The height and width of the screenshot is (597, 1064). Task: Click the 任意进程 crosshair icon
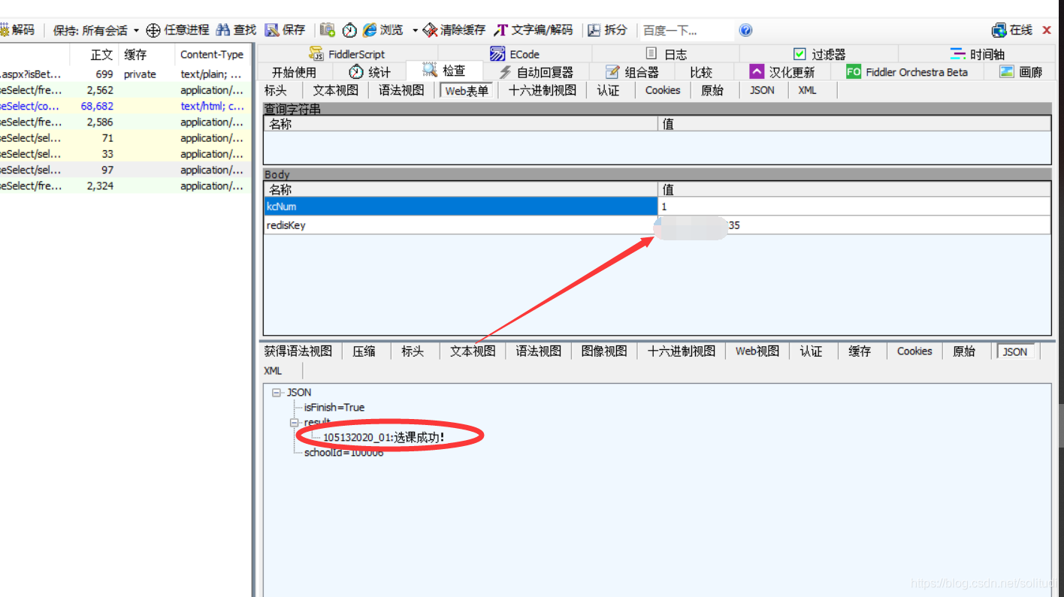pos(153,30)
